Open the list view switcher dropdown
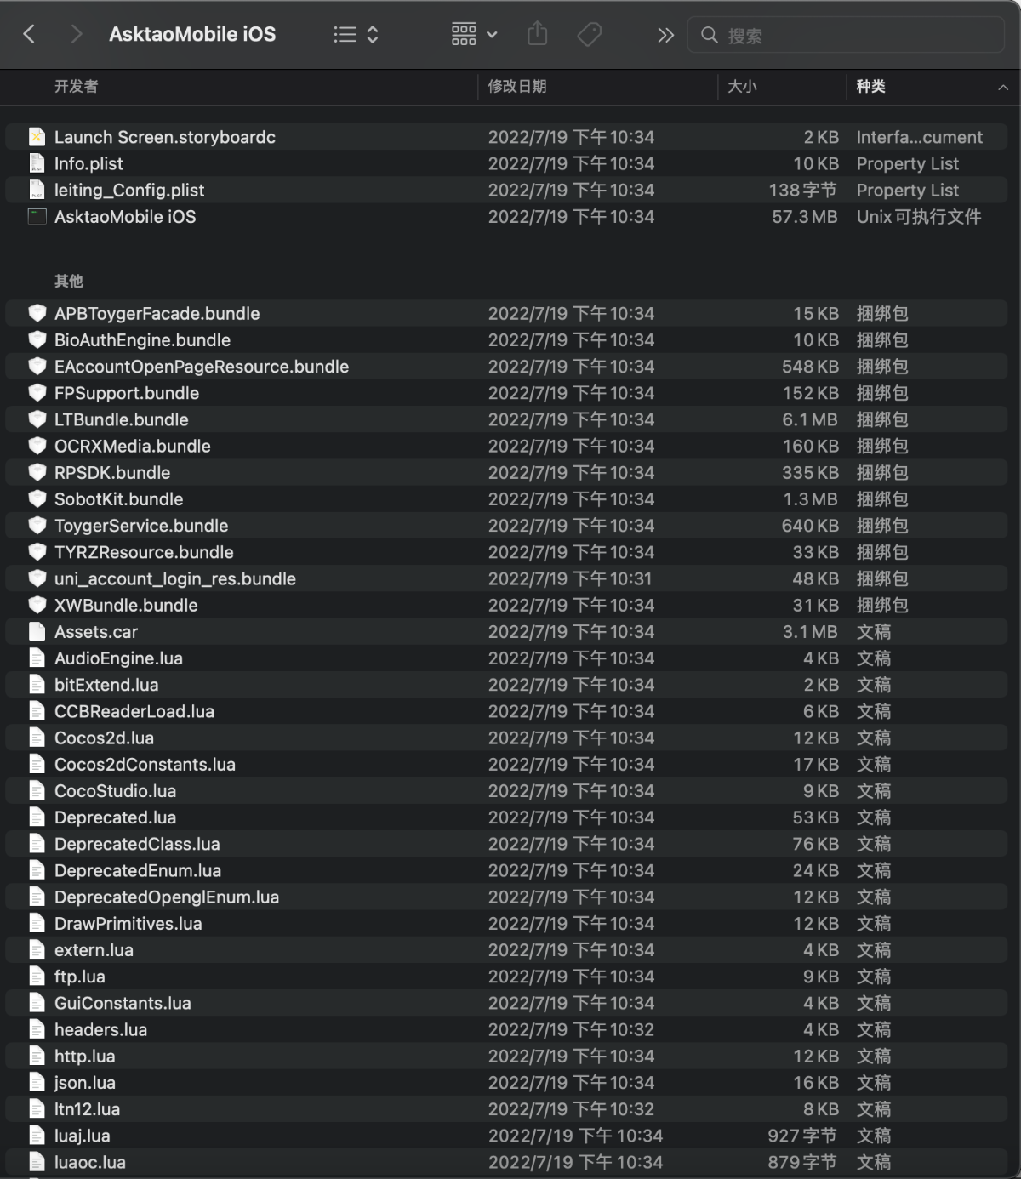Image resolution: width=1021 pixels, height=1179 pixels. tap(356, 34)
